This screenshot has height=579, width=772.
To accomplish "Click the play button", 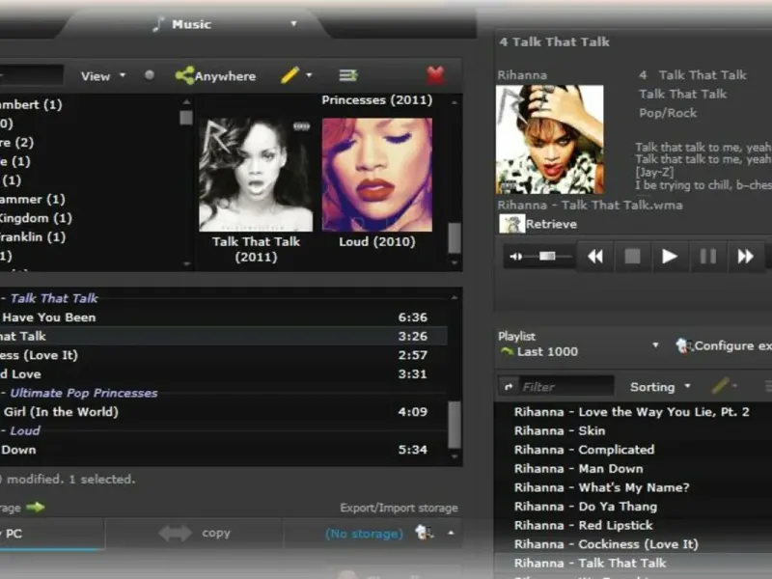I will pos(669,256).
